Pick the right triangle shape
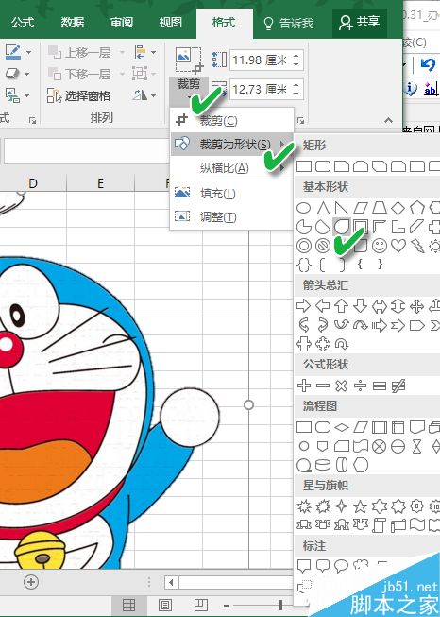 click(x=342, y=208)
